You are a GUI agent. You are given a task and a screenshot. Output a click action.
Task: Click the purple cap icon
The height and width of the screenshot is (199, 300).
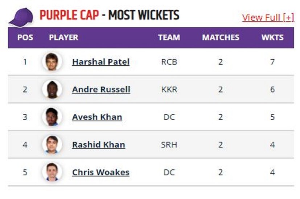21,17
